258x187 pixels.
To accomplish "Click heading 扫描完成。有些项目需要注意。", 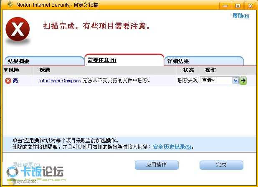I will 97,26.
